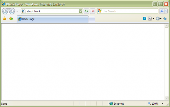This screenshot has height=107, width=170.
Task: Click the Internet Explorer title bar icon
Action: point(3,4)
